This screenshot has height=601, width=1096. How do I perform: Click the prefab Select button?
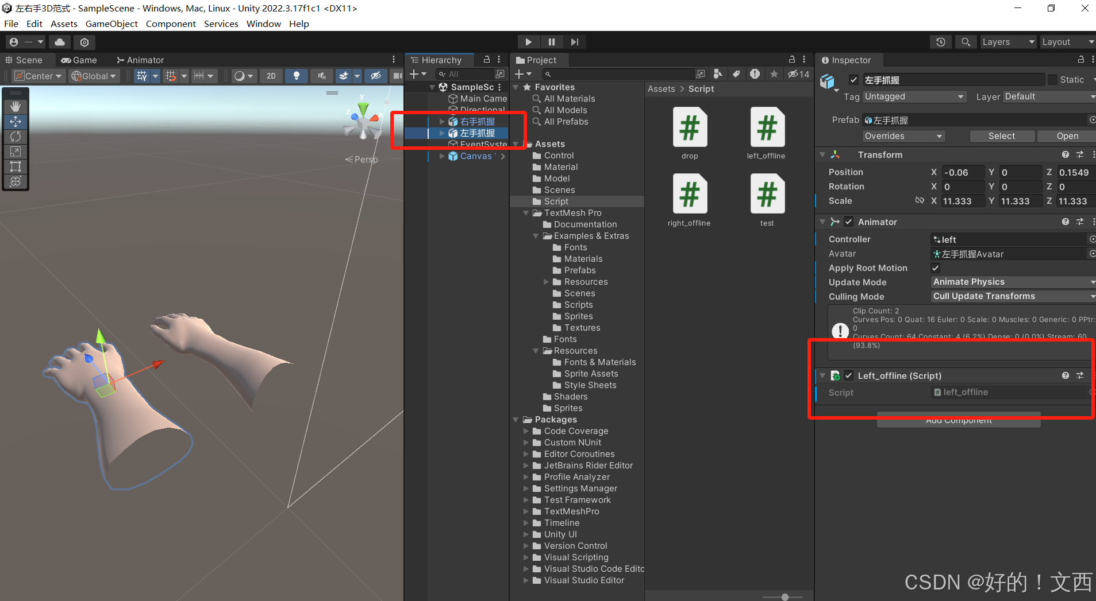1002,136
